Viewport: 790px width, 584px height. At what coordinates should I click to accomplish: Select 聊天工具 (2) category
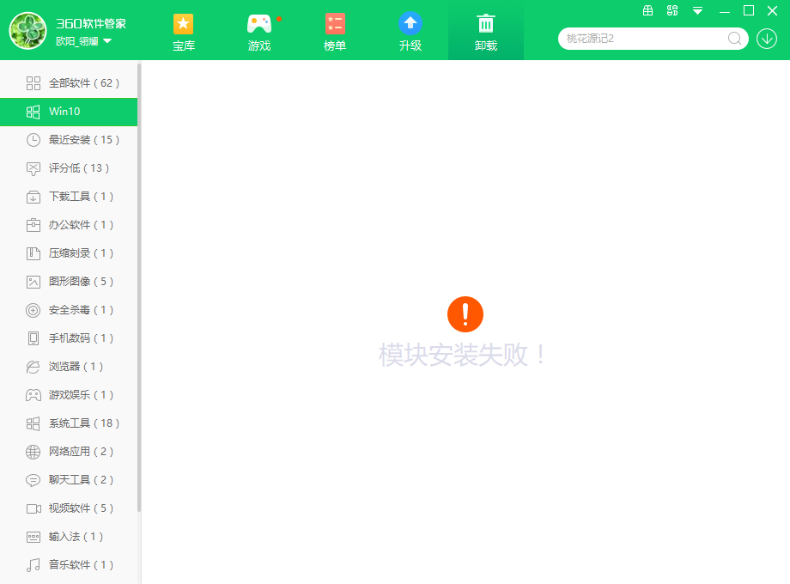pyautogui.click(x=69, y=480)
